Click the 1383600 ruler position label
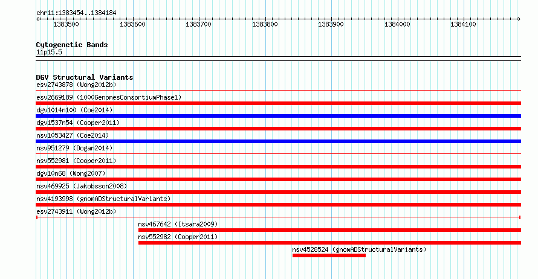This screenshot has width=538, height=279. [132, 24]
